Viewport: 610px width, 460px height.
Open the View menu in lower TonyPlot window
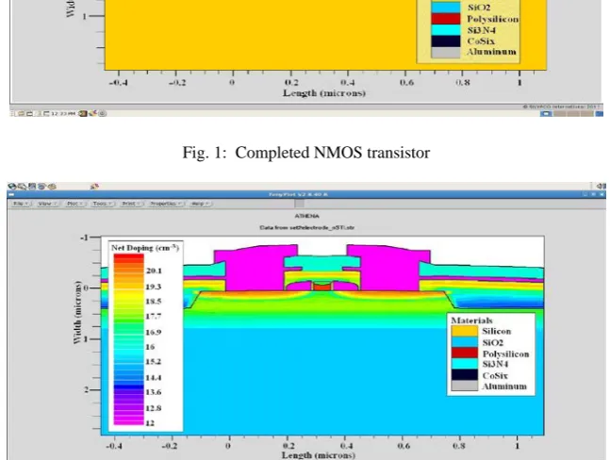[x=46, y=204]
